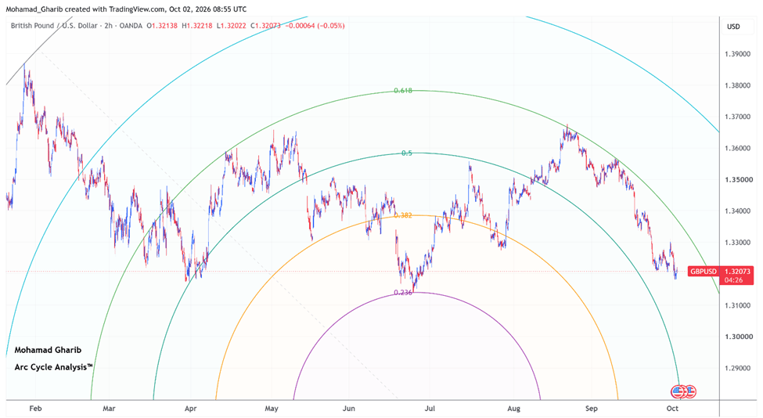The width and height of the screenshot is (763, 418).
Task: Open the rightmost US flag economic event icon
Action: (690, 391)
